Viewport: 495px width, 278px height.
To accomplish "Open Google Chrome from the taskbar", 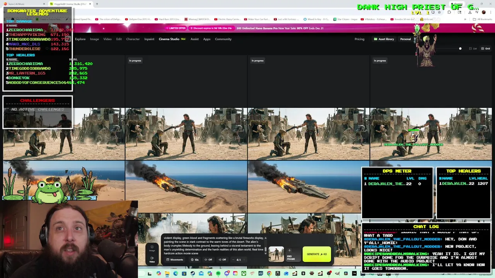I will [x=269, y=273].
